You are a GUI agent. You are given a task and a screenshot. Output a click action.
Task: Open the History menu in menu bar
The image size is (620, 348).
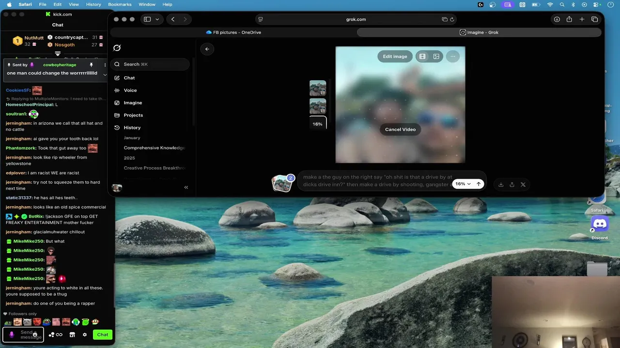coord(93,4)
